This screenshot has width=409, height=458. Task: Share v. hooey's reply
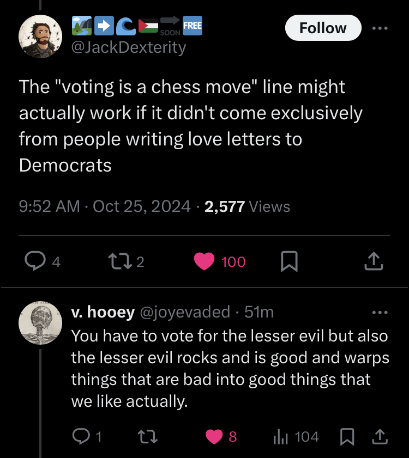[380, 436]
